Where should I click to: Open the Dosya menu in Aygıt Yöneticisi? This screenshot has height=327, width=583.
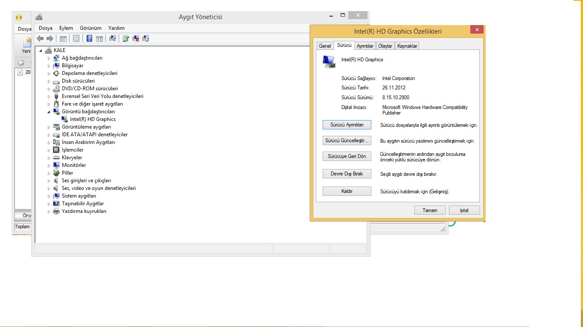coord(46,28)
